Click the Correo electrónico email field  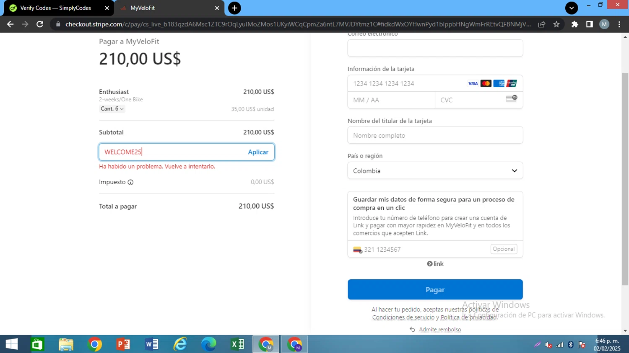click(435, 48)
